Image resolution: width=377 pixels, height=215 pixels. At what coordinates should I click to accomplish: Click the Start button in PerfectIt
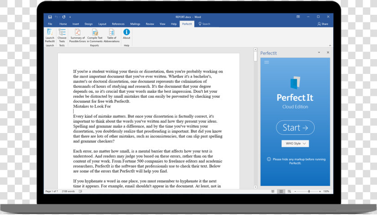click(x=295, y=128)
